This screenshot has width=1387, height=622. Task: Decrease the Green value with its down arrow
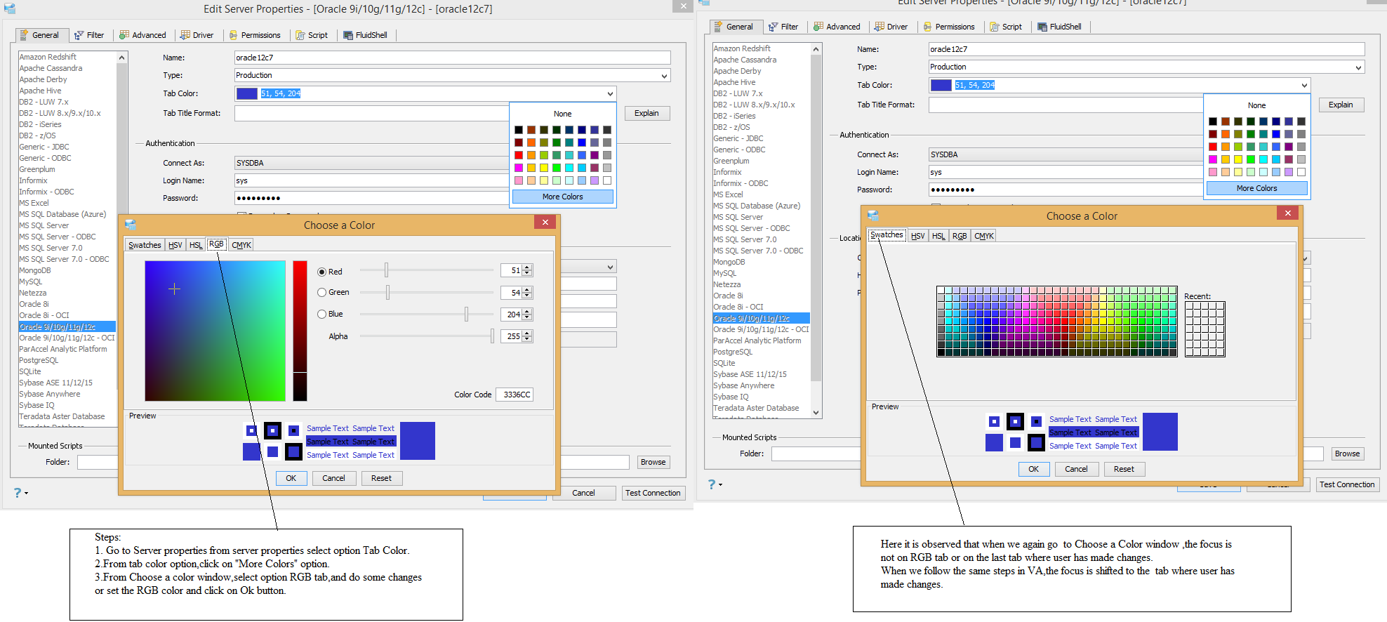tap(527, 296)
